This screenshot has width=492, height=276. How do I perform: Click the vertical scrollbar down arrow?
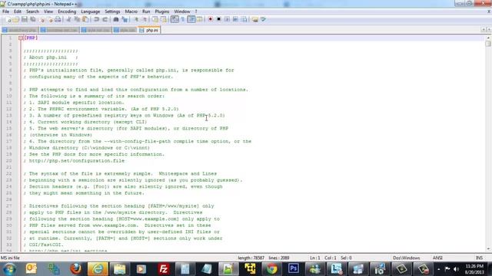[x=488, y=249]
